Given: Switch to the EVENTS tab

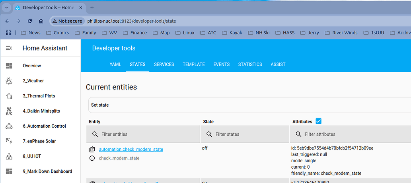Looking at the screenshot, I should click(x=222, y=64).
